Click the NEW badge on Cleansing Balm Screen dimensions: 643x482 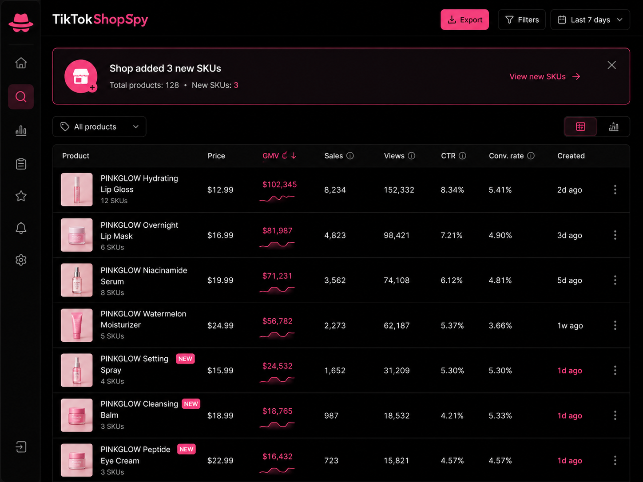[x=191, y=404]
